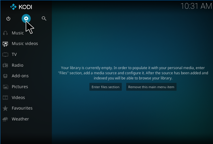
Task: Click the Kodi logo icon
Action: click(x=13, y=7)
